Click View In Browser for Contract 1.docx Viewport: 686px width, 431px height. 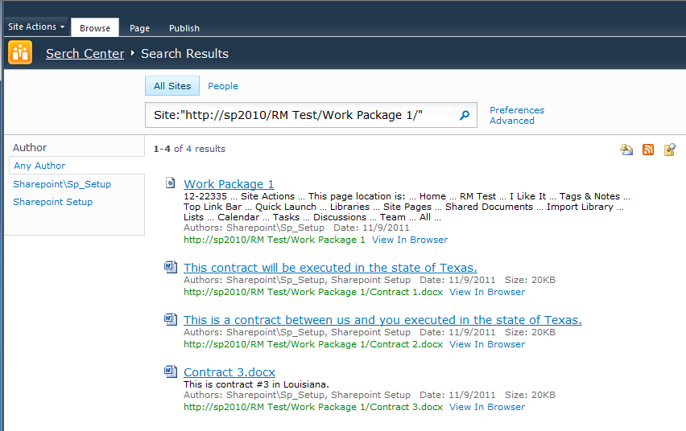coord(487,292)
